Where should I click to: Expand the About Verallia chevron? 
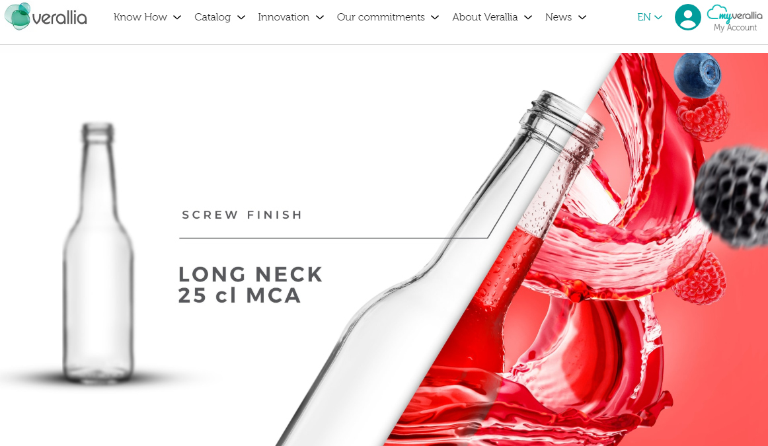(528, 18)
